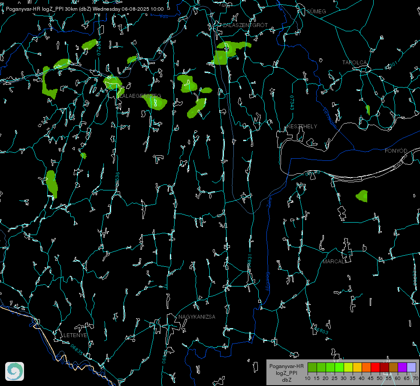
Task: Click road number 07343 label
Action: point(292,103)
